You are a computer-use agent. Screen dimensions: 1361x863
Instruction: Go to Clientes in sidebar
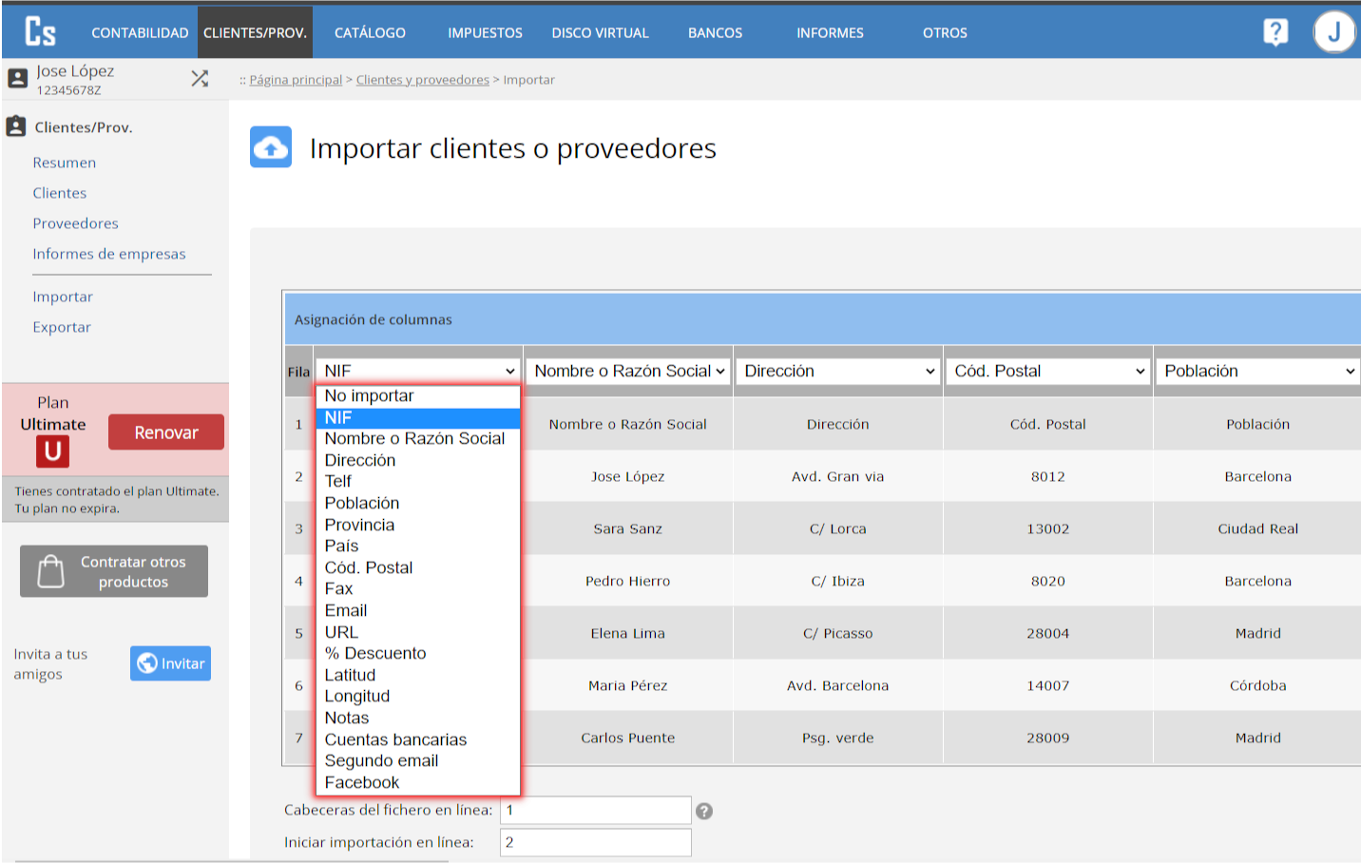pyautogui.click(x=59, y=193)
